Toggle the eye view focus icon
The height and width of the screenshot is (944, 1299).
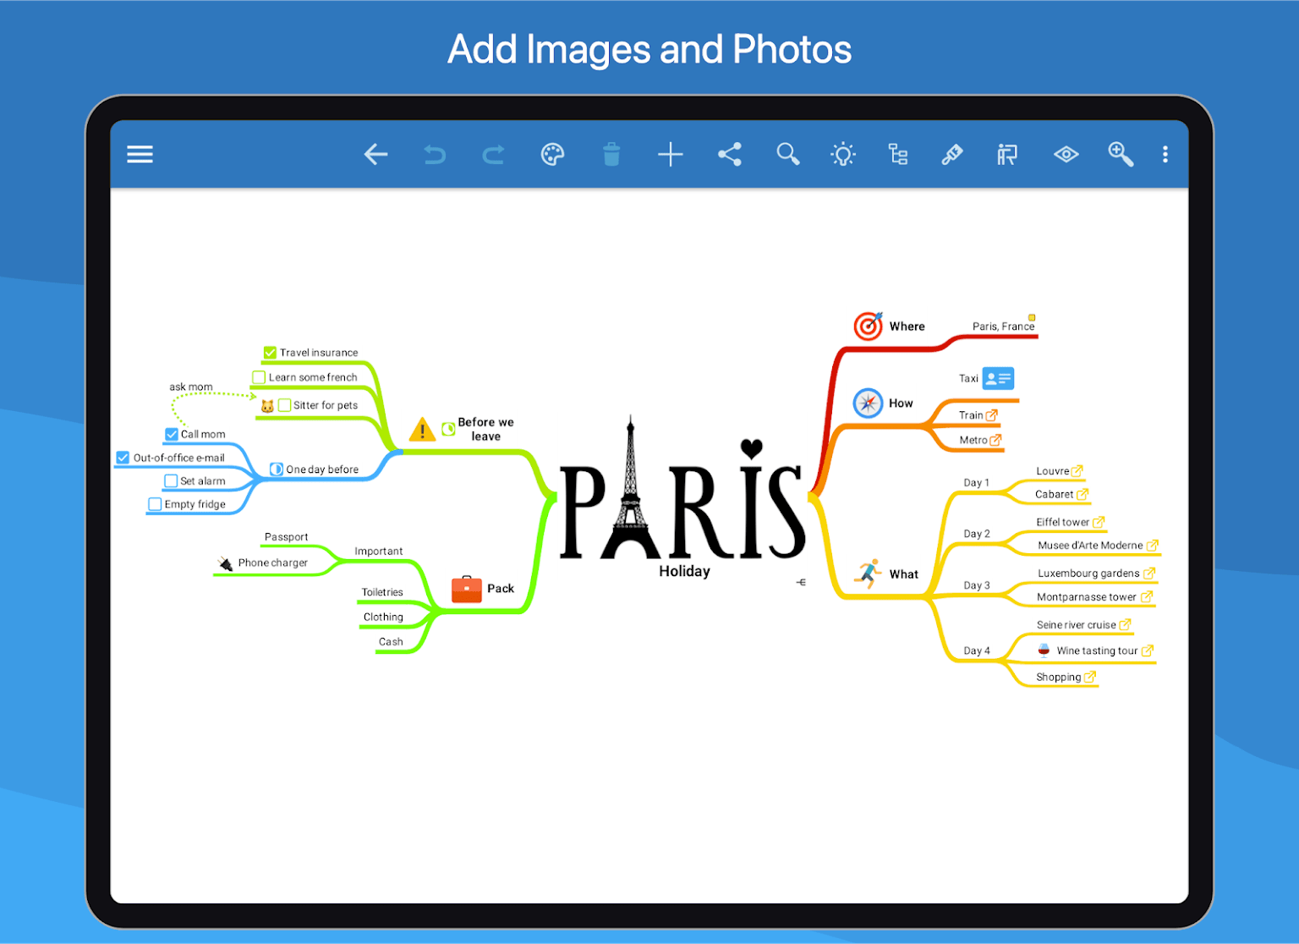1066,154
